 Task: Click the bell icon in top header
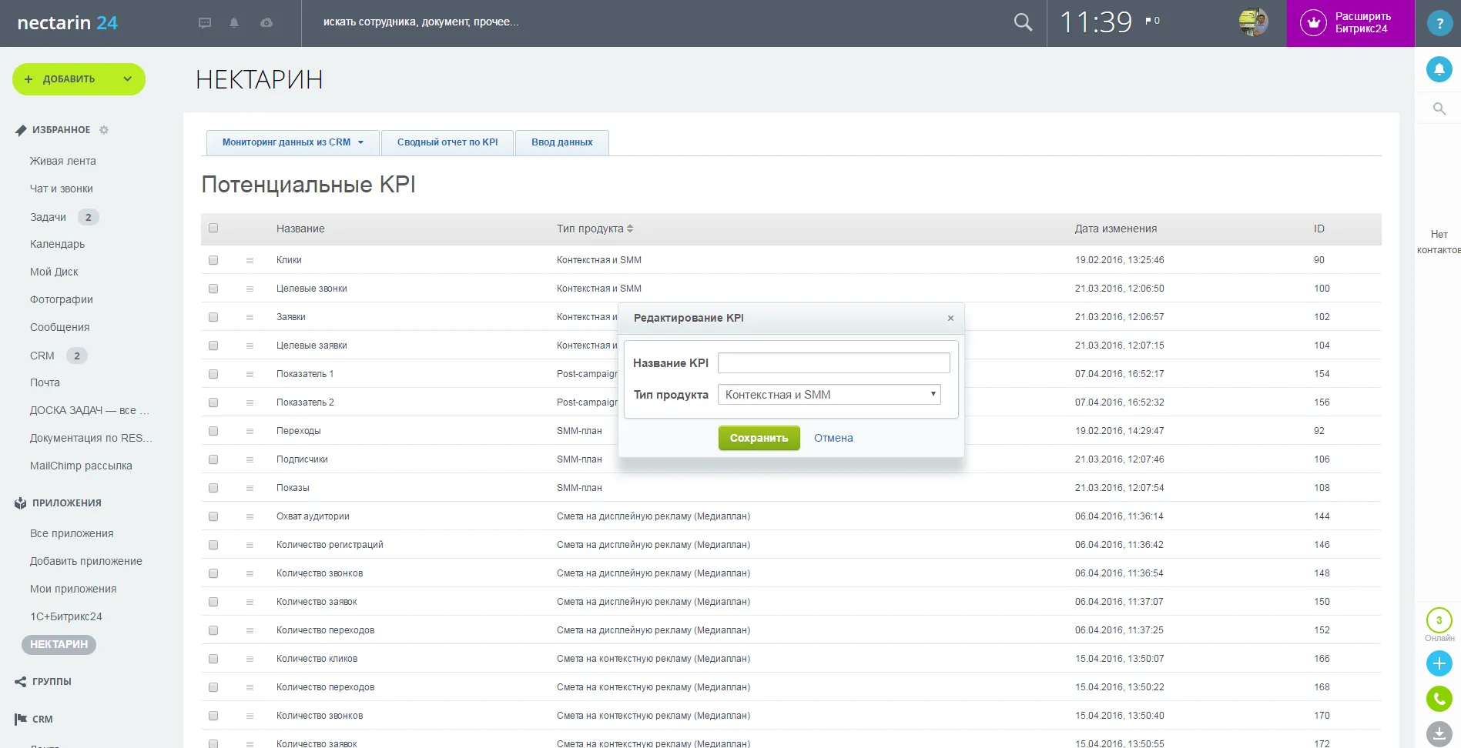click(234, 23)
